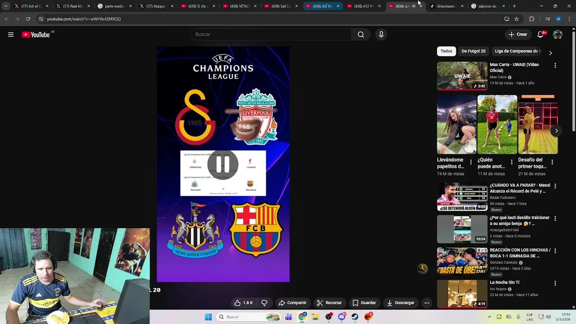This screenshot has width=576, height=324.
Task: Go to Gonzalo Cardozo channel
Action: pos(504,262)
